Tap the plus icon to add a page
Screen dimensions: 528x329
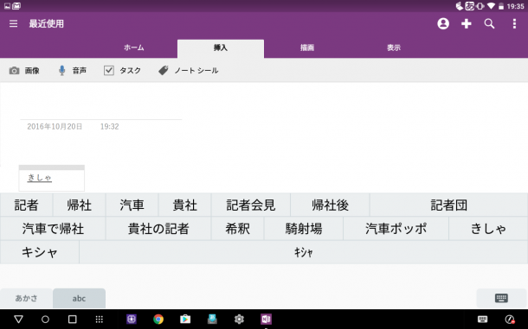pos(467,24)
